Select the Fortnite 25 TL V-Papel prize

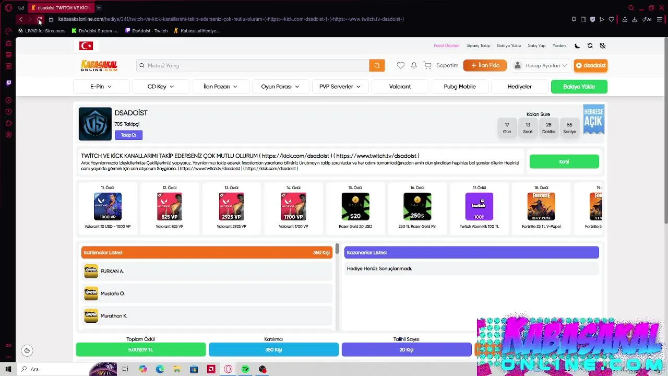541,207
